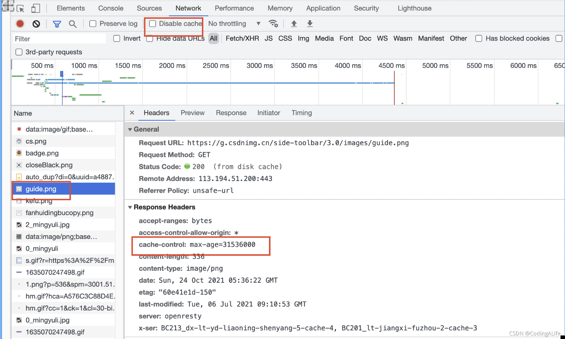Show only Img requests
This screenshot has height=339, width=565.
click(303, 38)
